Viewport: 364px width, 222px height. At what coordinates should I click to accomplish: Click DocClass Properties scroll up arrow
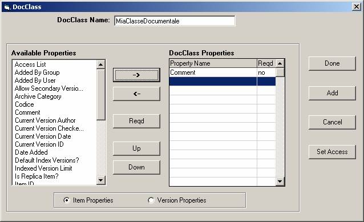point(280,63)
